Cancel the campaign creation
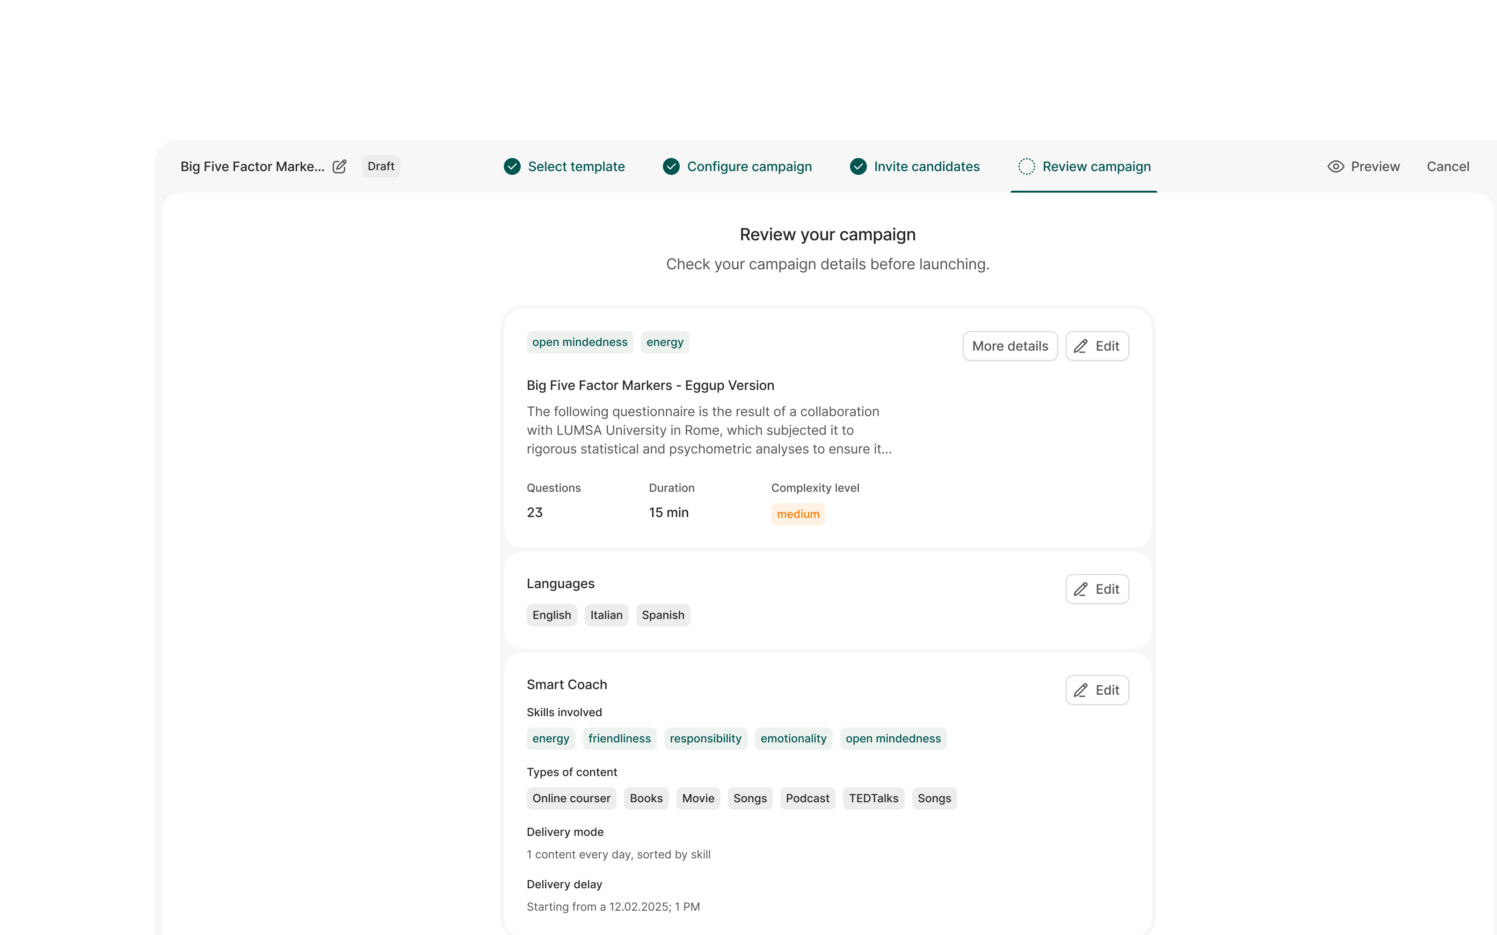Viewport: 1497px width, 935px height. point(1447,166)
